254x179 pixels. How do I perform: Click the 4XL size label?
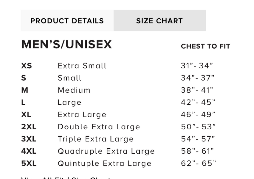[29, 151]
